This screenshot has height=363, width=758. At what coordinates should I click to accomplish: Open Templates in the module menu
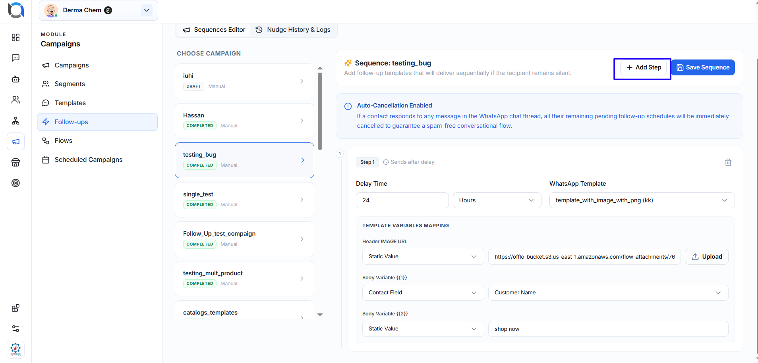click(97, 103)
